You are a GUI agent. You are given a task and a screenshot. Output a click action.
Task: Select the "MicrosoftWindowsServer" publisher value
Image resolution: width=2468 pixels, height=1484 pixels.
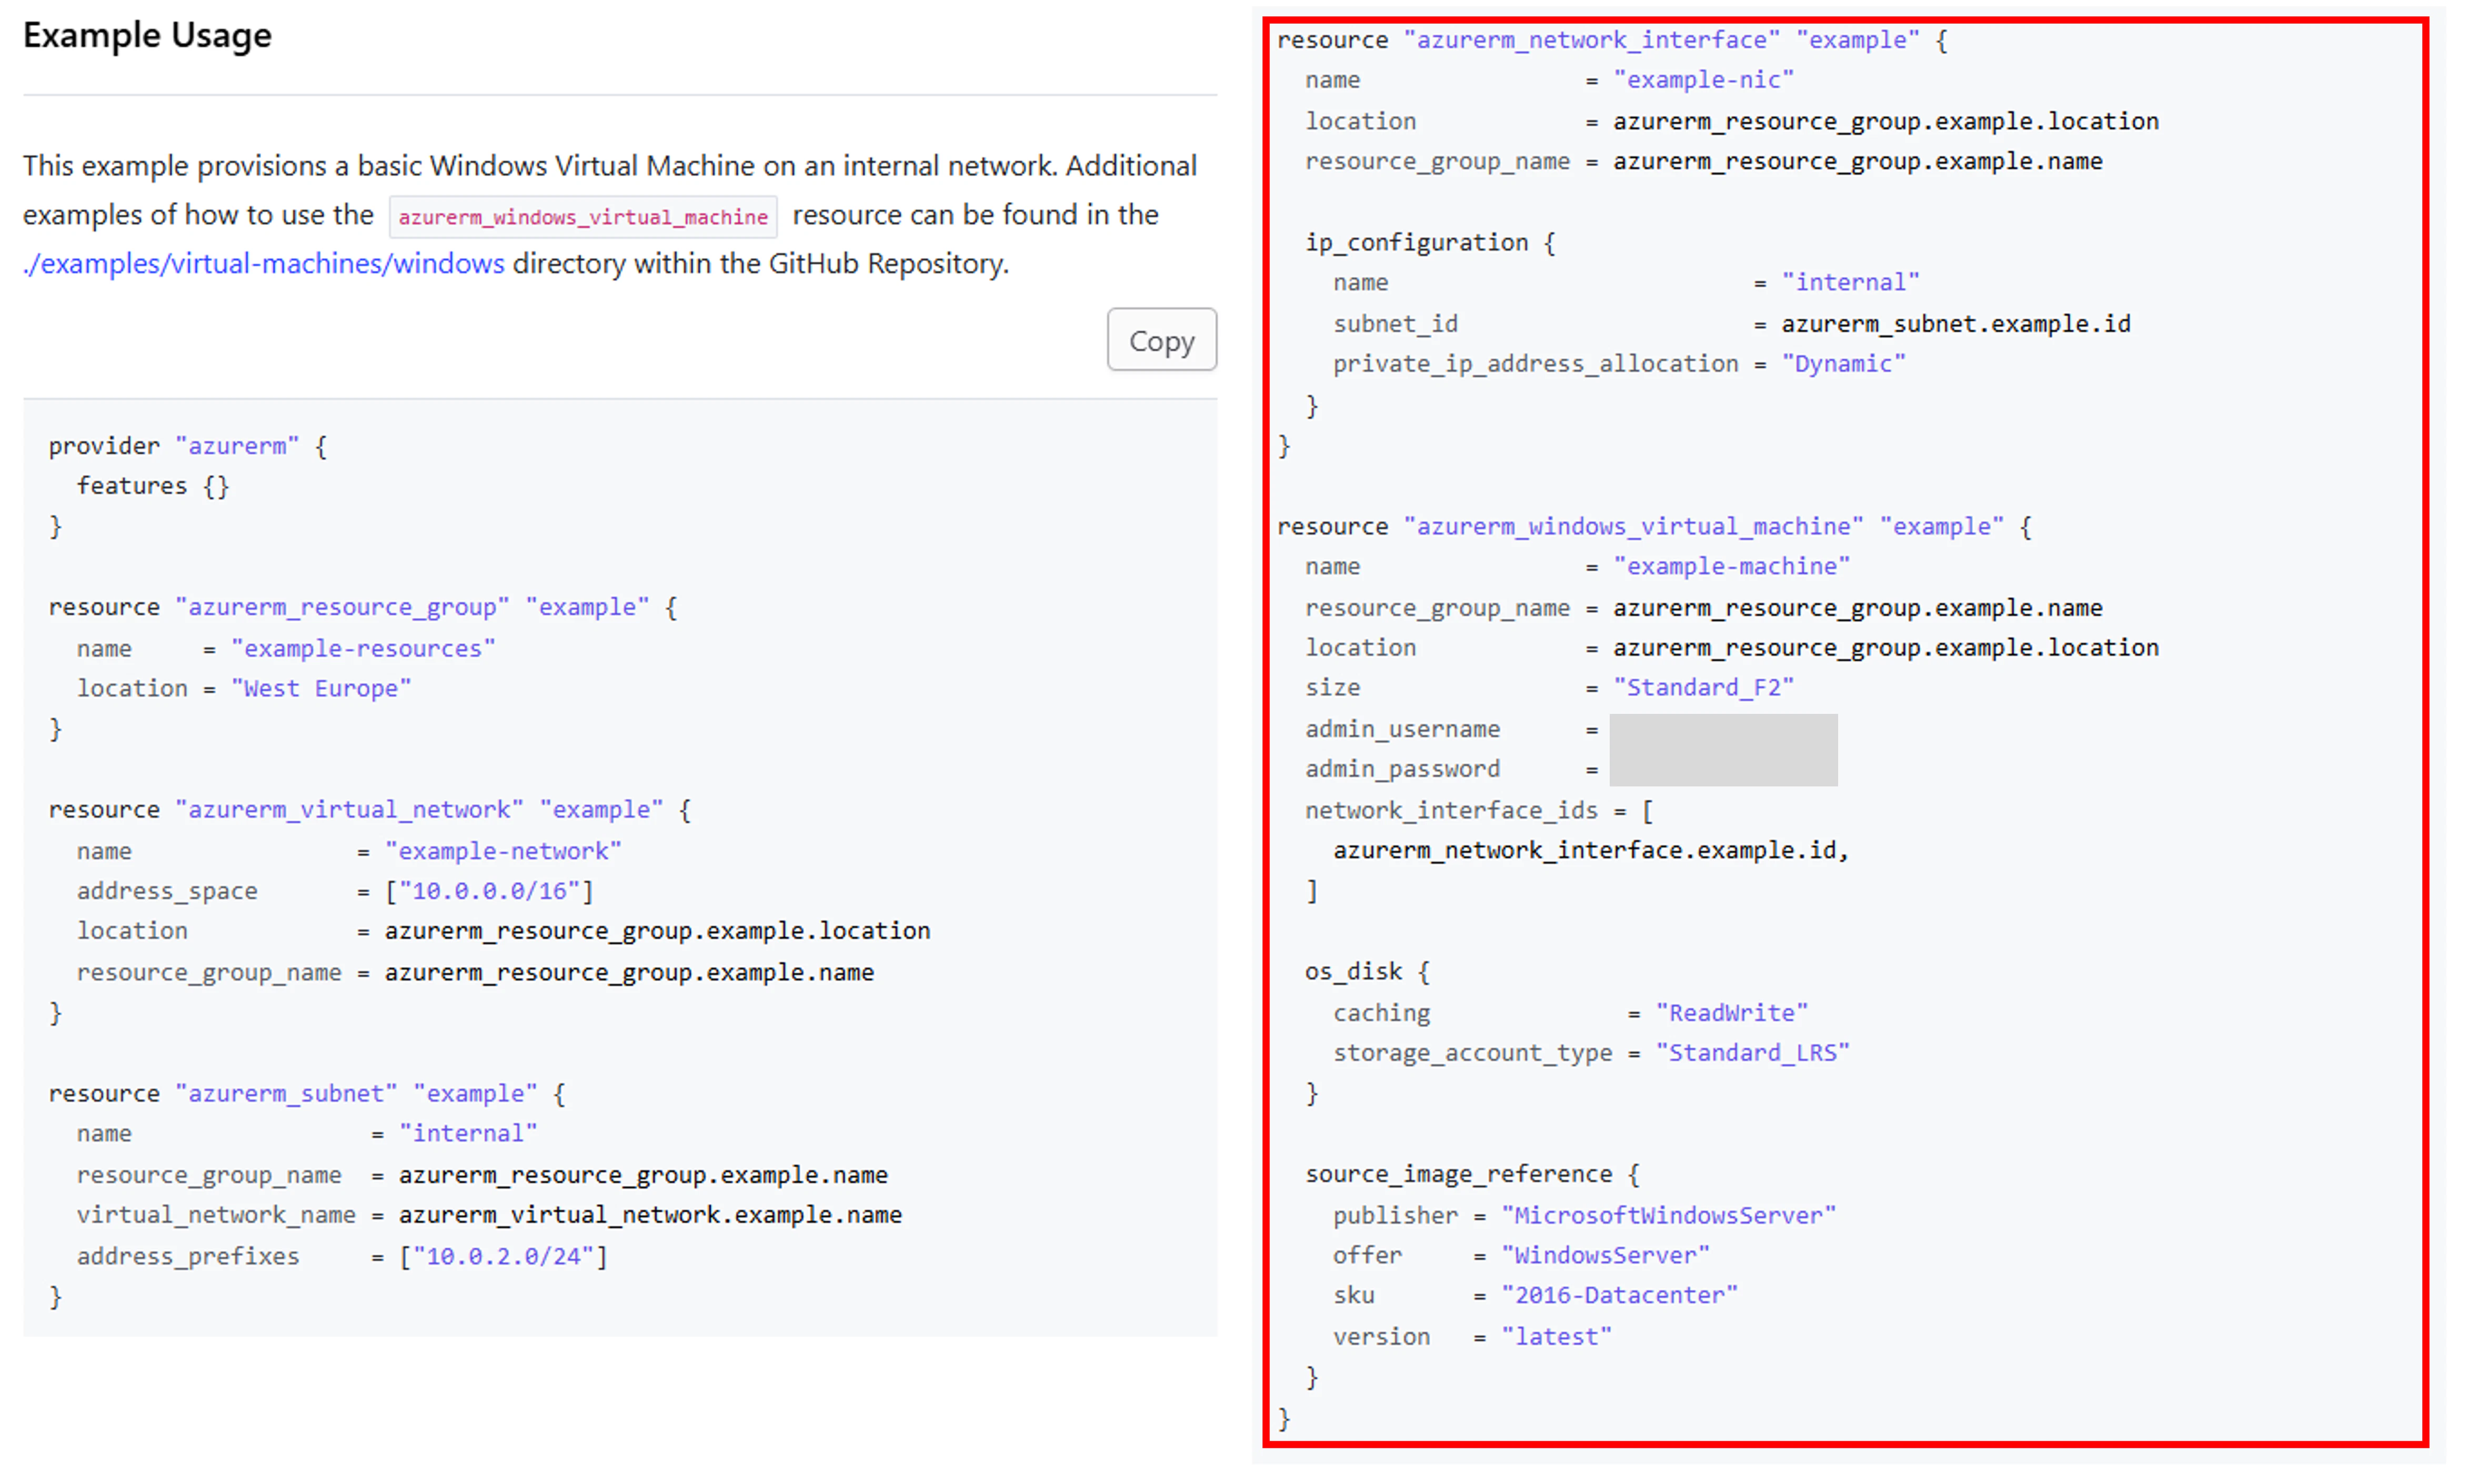[x=1668, y=1215]
